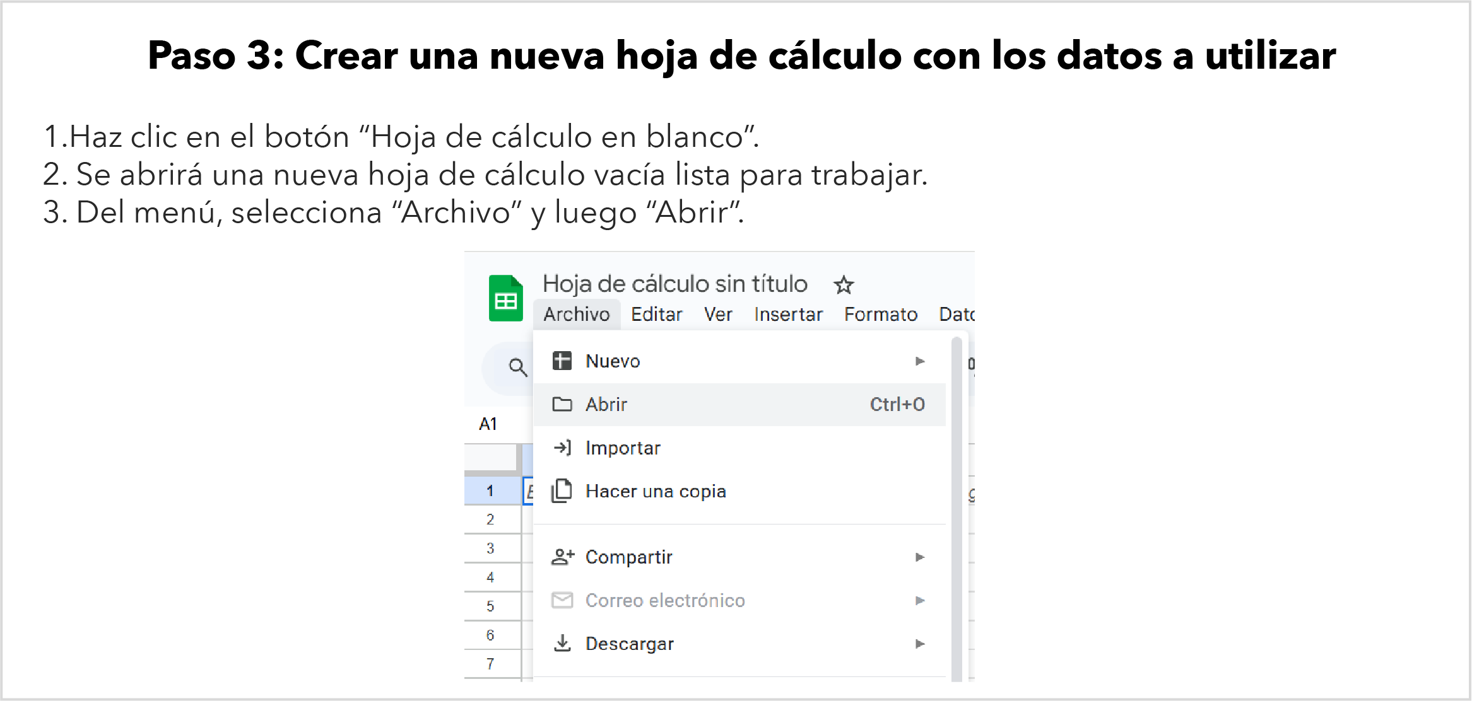Open the Editar menu
This screenshot has height=701, width=1472.
[x=656, y=314]
